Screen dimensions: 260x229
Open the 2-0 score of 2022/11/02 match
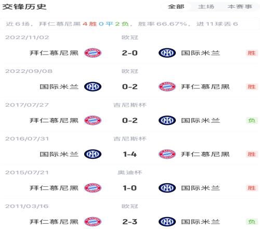[x=130, y=53]
